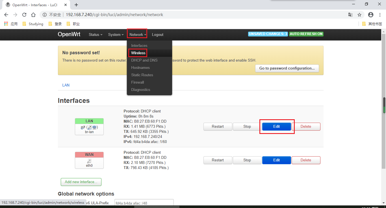Click the Global network options heading
Screen dimensions: 386x208
[x=86, y=194]
